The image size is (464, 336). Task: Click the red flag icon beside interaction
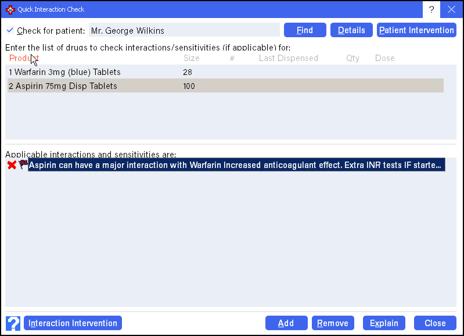pos(23,165)
